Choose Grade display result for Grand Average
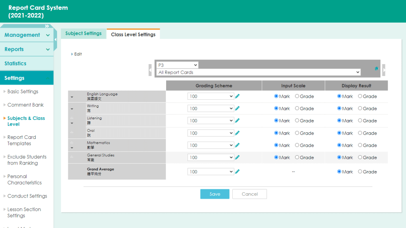The height and width of the screenshot is (228, 406). [360, 172]
